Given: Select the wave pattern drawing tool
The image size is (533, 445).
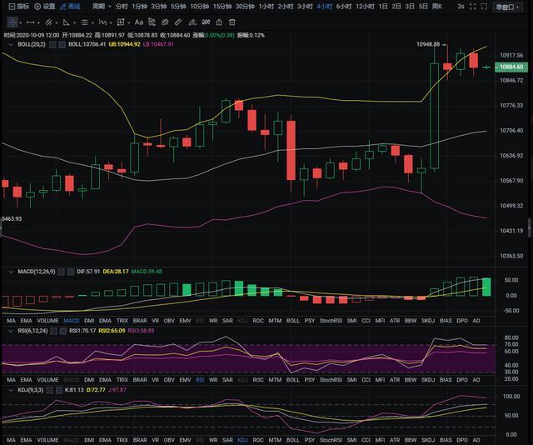Looking at the screenshot, I should click(x=102, y=22).
